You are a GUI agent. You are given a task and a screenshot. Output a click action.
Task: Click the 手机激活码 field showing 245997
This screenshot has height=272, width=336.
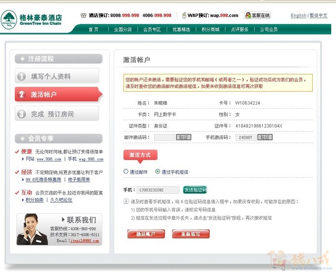point(246,137)
